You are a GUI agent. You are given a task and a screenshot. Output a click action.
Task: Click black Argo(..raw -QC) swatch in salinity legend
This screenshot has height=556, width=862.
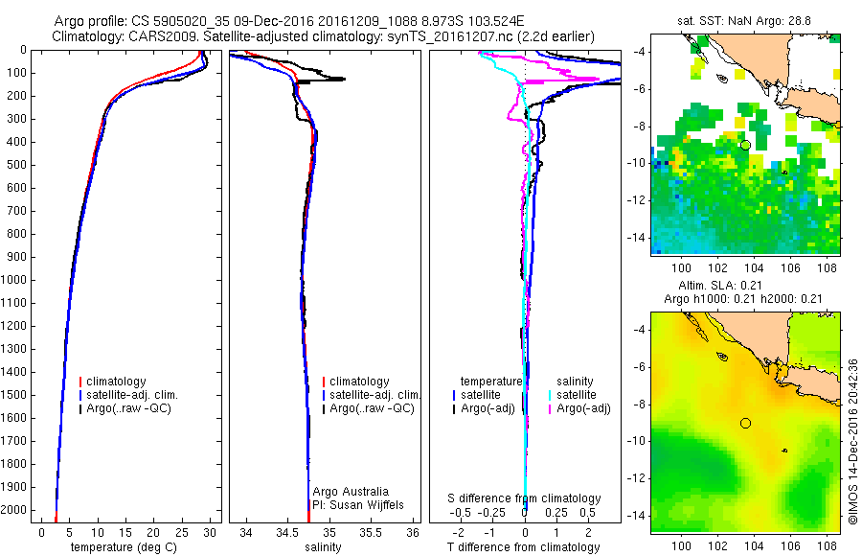point(324,409)
